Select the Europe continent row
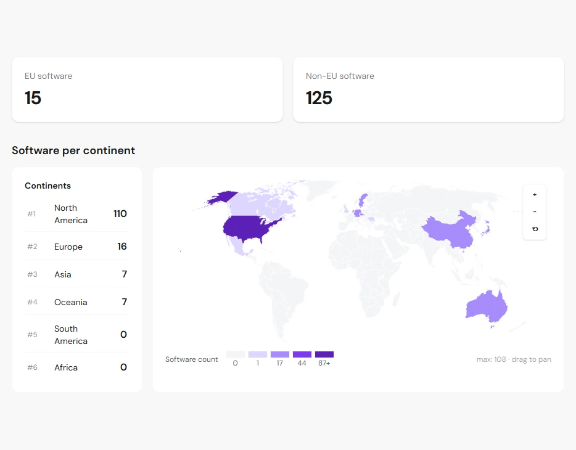 tap(77, 247)
